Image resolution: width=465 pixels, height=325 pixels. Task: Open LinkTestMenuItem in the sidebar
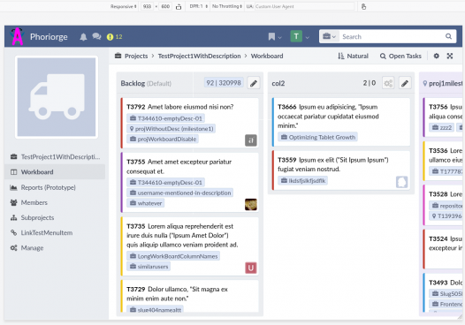click(55, 233)
